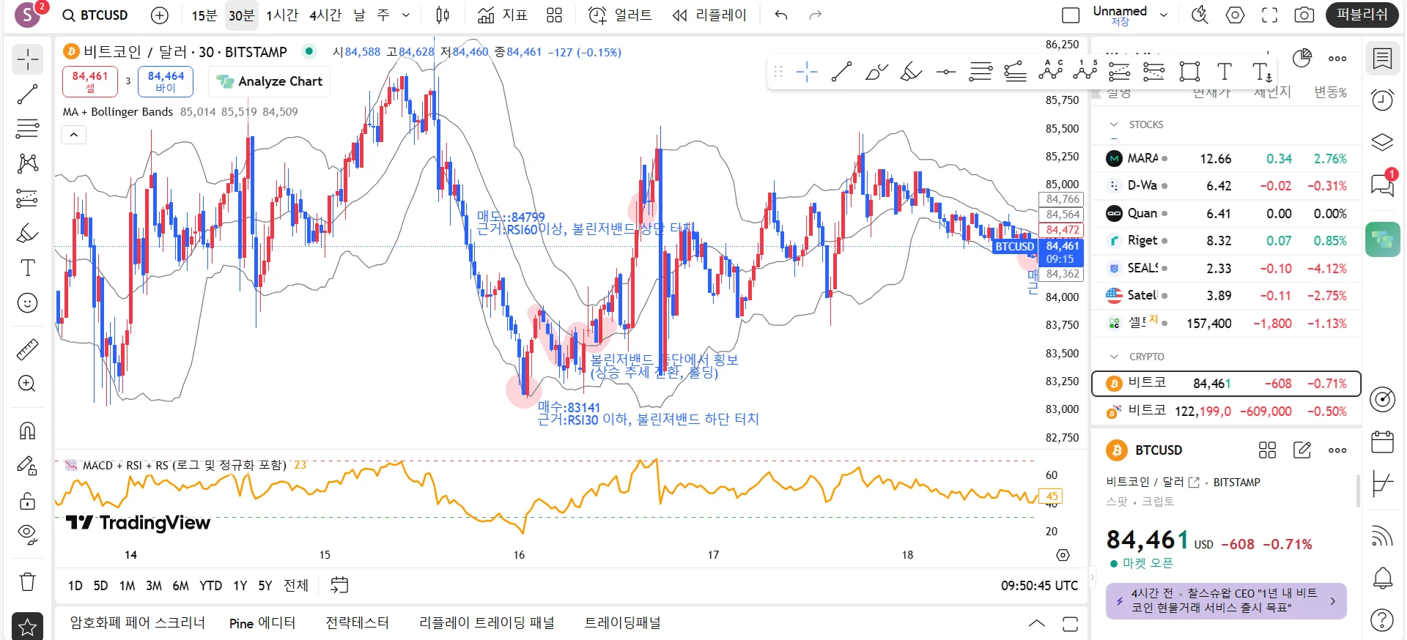Click the 84,461 sell price button

tap(90, 81)
